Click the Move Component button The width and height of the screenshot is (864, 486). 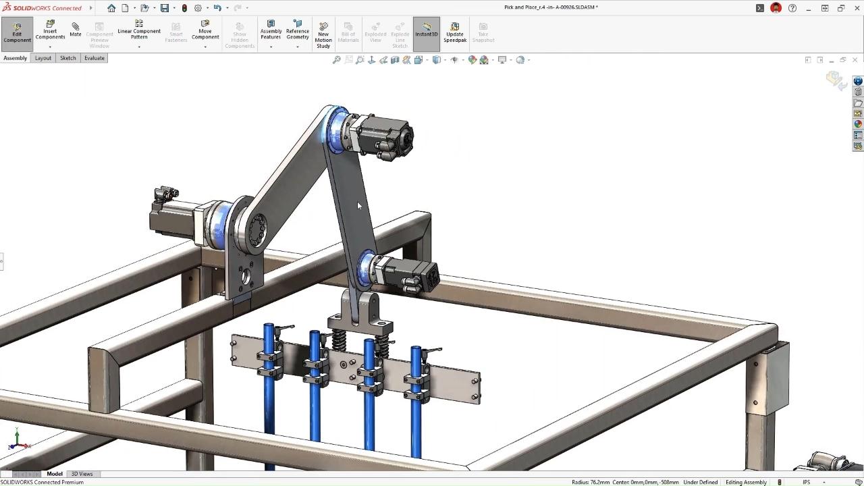click(x=205, y=31)
